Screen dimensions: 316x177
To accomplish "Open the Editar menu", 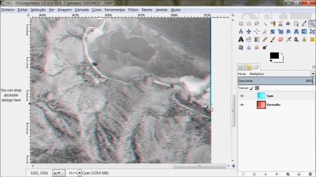I will point(23,10).
